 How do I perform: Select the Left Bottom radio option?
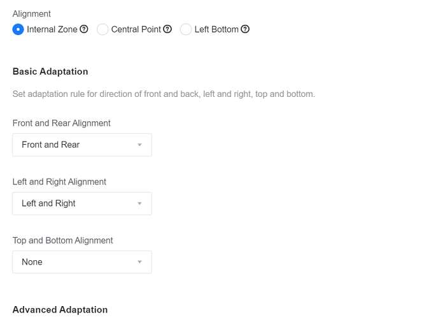(186, 29)
